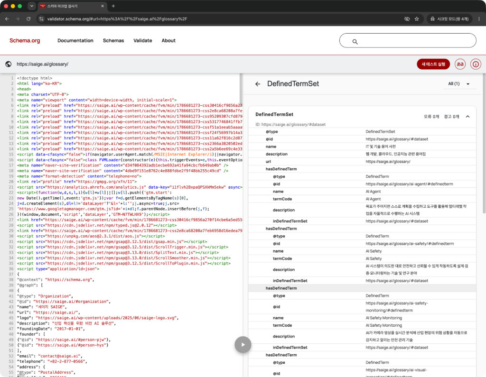
Task: Click the contact@saige.ai email line
Action: point(50,356)
